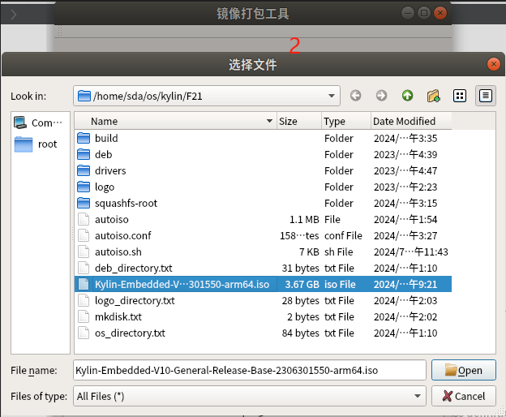Click the autoiso file icon
This screenshot has width=506, height=417.
pos(84,219)
